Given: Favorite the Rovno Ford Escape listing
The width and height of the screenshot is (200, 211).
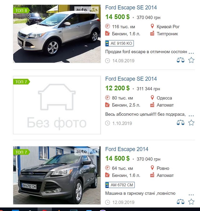Looking at the screenshot, I should click(191, 202).
